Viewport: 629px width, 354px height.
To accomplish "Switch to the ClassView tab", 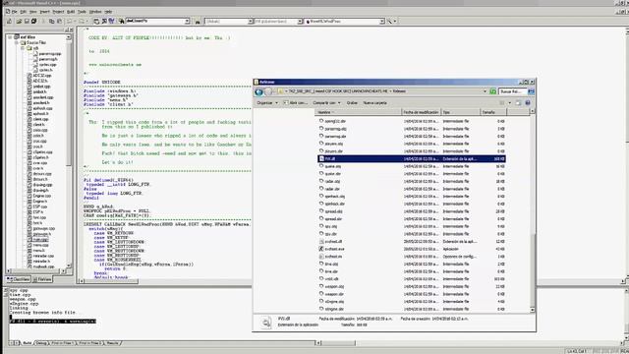I will [19, 279].
